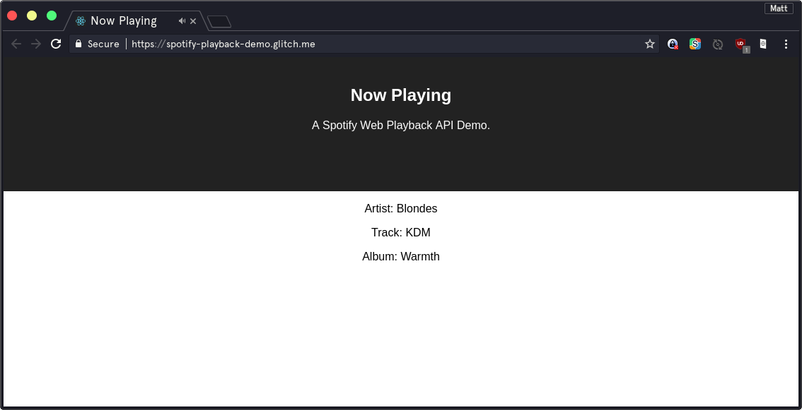
Task: Reload the Spotify playback demo page
Action: (x=55, y=43)
